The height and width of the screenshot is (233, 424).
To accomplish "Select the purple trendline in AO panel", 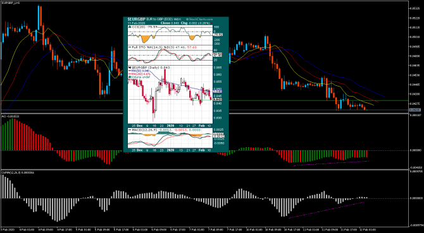I will (x=331, y=163).
